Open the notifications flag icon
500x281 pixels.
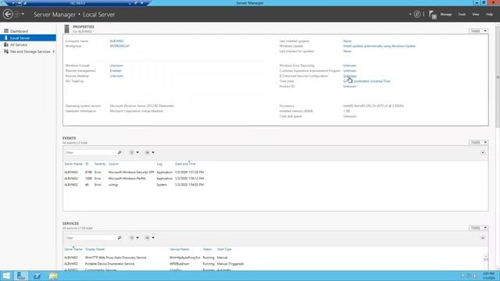click(432, 14)
